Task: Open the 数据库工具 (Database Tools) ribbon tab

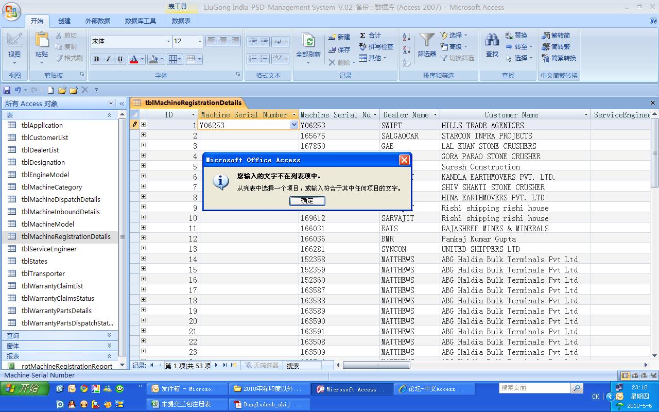Action: point(141,21)
